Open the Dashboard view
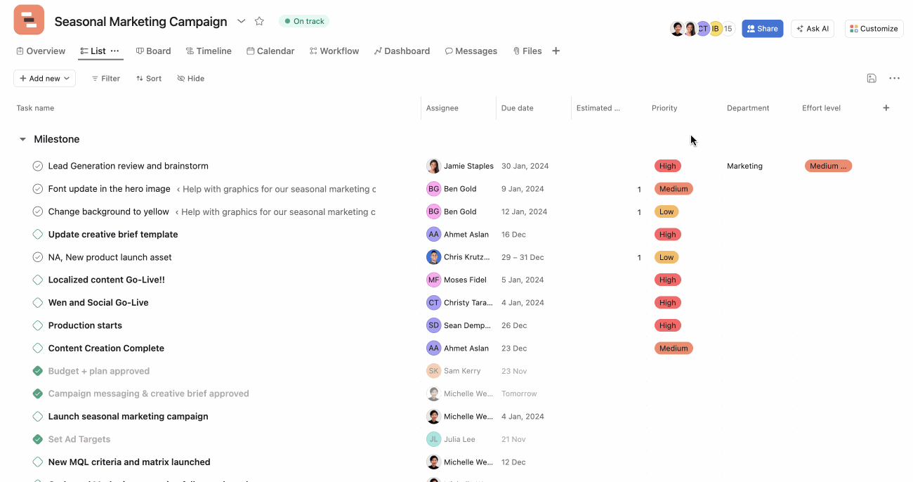This screenshot has width=913, height=482. click(x=402, y=51)
